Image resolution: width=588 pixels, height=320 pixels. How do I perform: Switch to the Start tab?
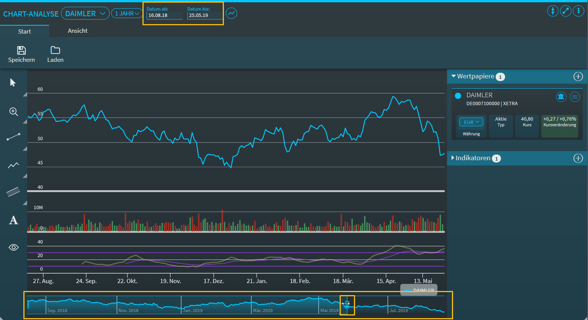[24, 32]
